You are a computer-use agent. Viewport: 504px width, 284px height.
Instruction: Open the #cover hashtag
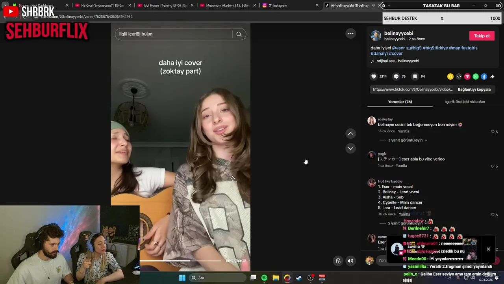point(396,54)
